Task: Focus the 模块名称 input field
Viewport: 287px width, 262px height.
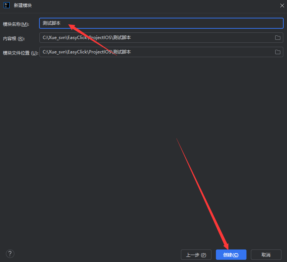Action: 166,23
